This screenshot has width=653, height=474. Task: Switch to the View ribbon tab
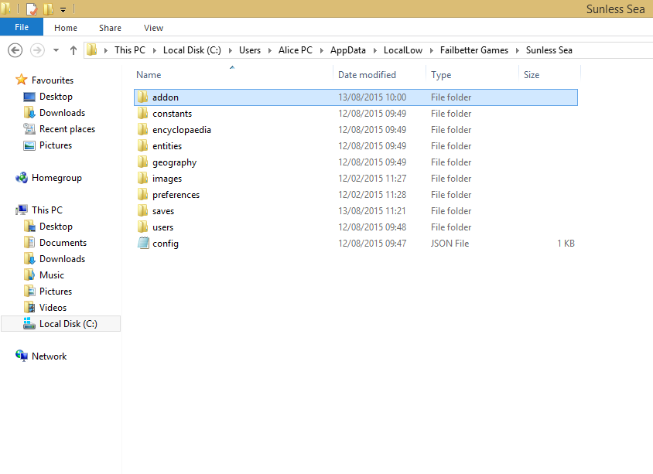[x=153, y=28]
